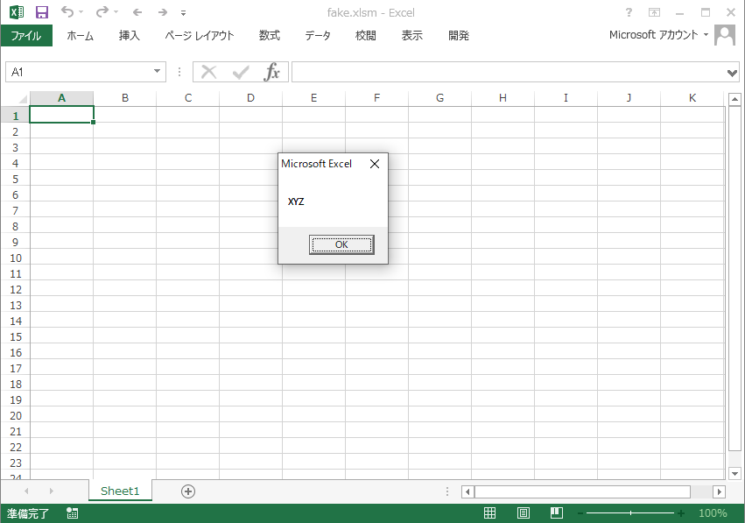
Task: Close the Microsoft Excel message box
Action: pos(375,164)
